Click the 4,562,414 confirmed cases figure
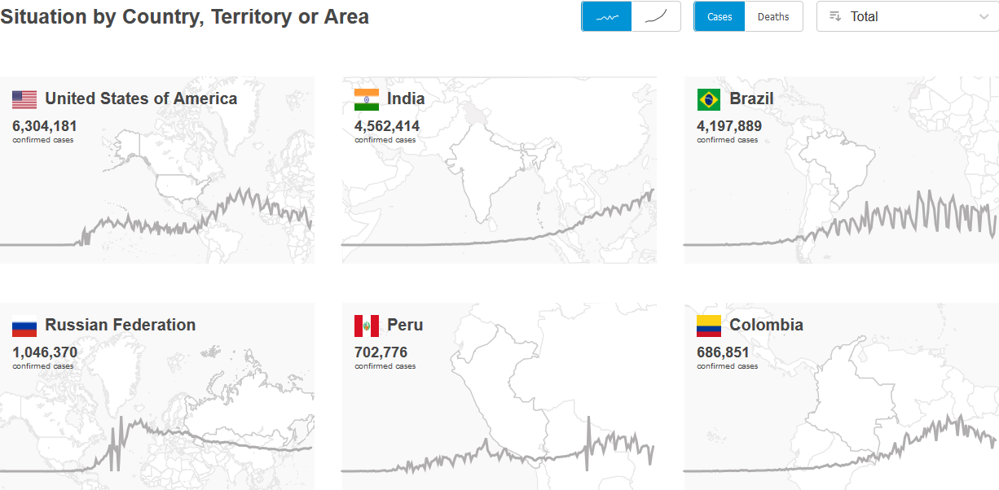 coord(387,126)
